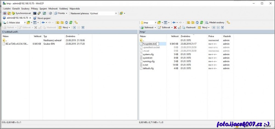This screenshot has width=275, height=129.
Task: Delete selected remote file with red X
Action: (175, 28)
